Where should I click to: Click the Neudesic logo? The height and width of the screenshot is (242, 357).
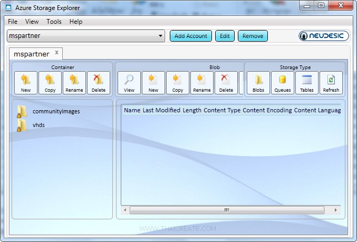click(x=324, y=36)
